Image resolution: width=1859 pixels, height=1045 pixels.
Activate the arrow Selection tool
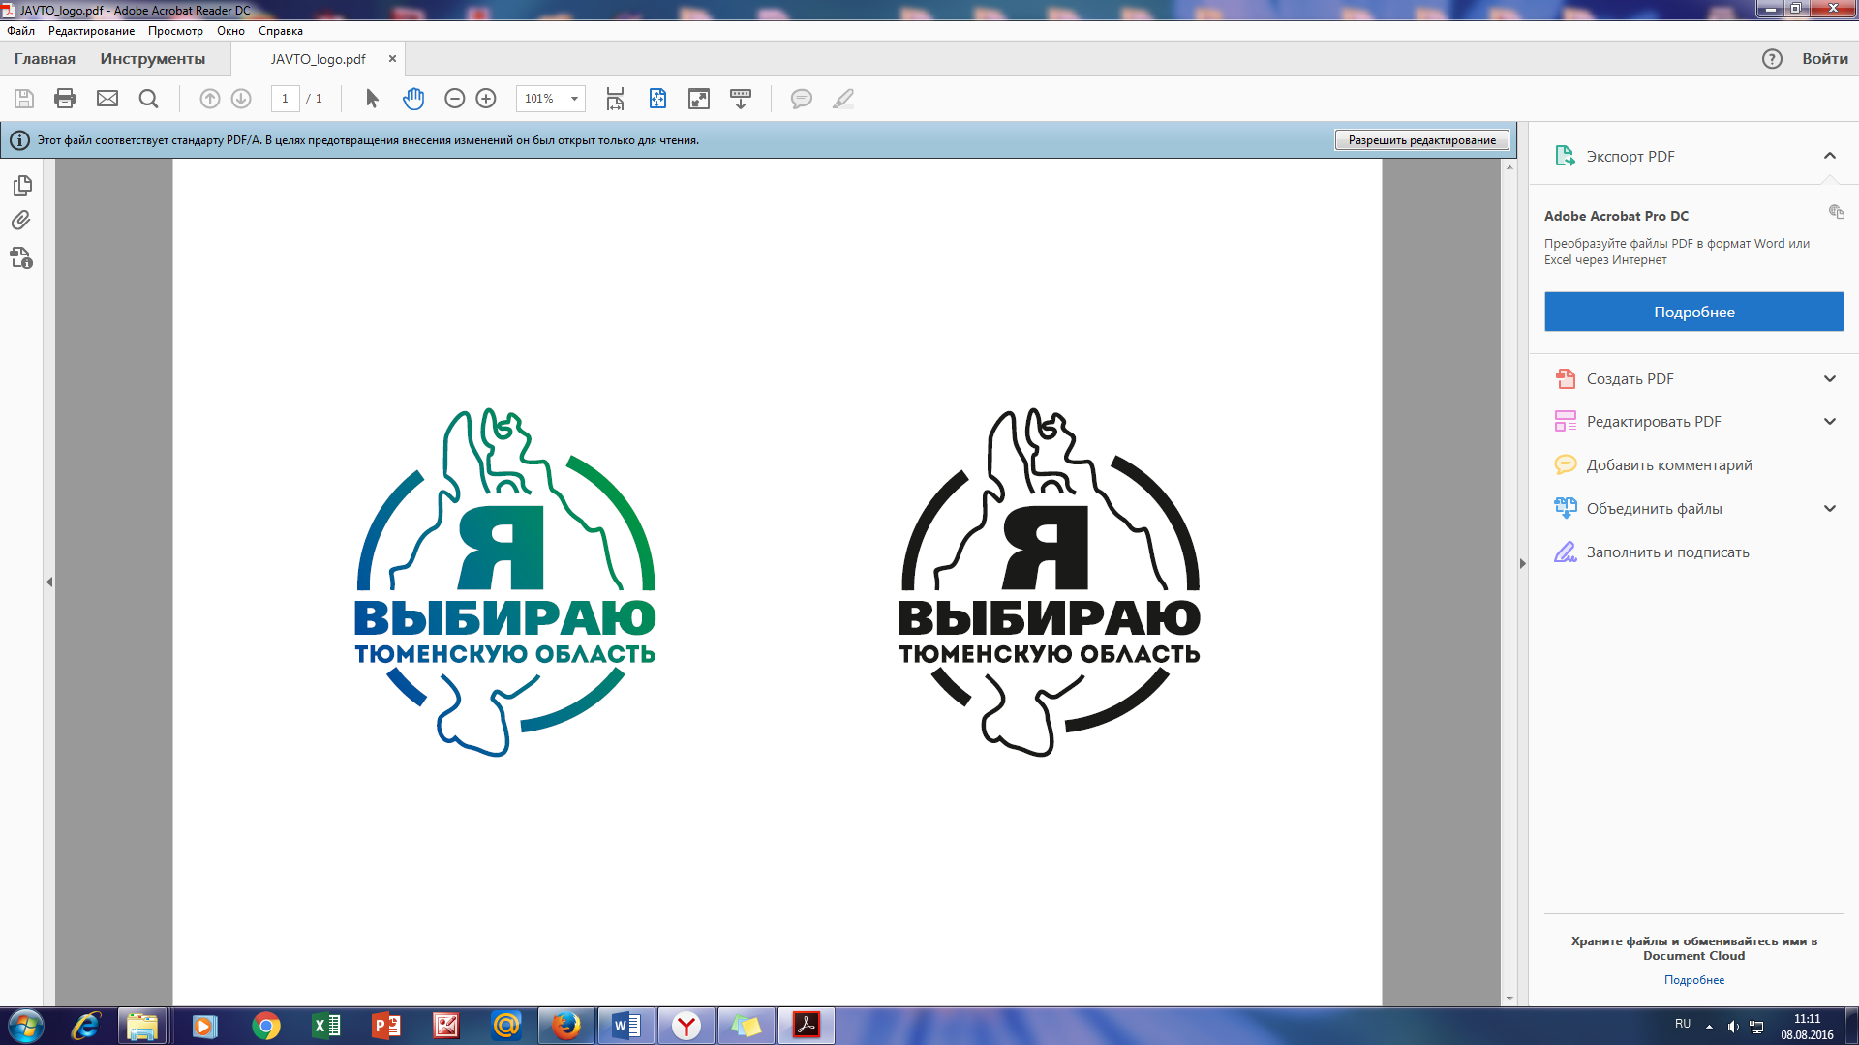tap(372, 99)
